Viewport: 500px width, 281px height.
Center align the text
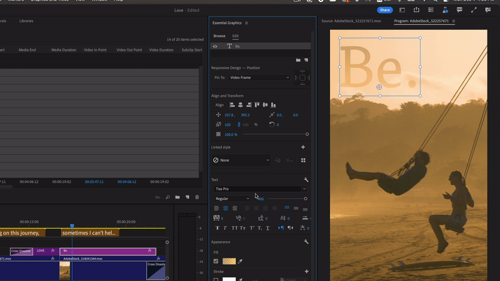(x=226, y=209)
